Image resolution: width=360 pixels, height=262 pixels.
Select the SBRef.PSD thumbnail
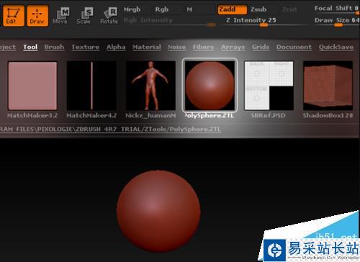coord(269,86)
